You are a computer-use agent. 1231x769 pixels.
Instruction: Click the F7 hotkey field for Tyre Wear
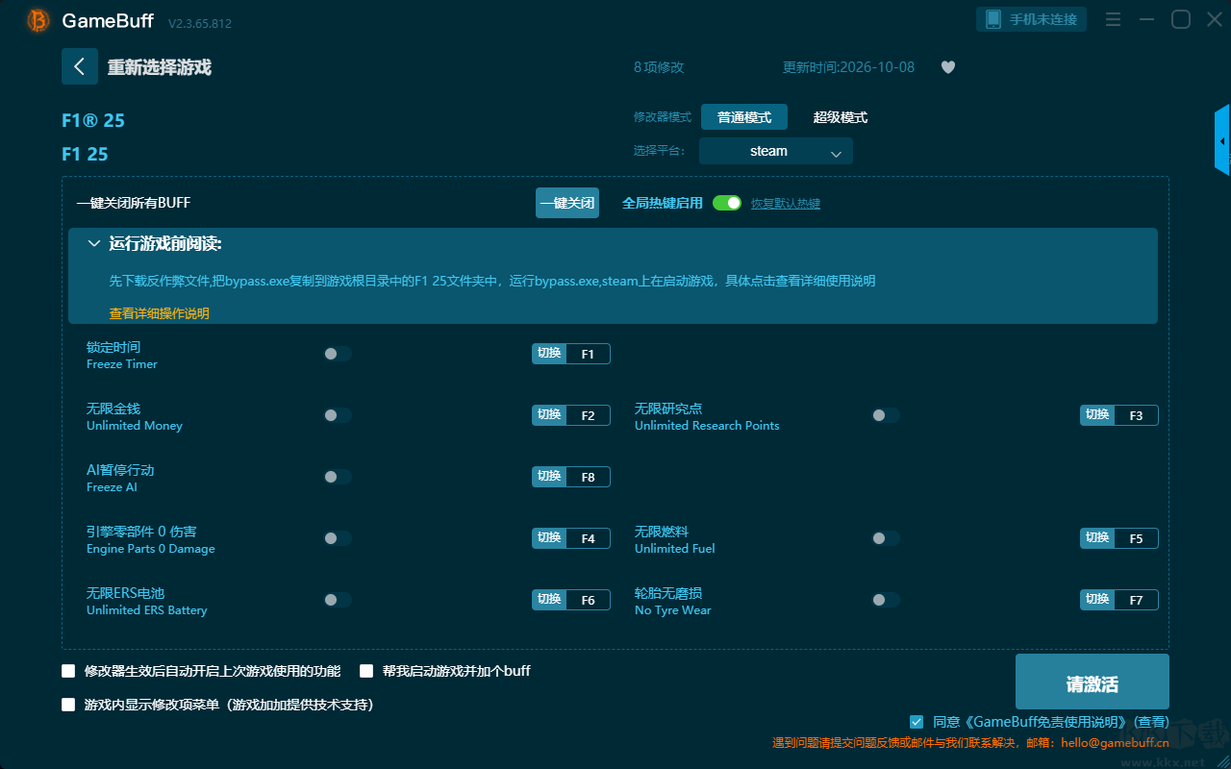(x=1136, y=600)
